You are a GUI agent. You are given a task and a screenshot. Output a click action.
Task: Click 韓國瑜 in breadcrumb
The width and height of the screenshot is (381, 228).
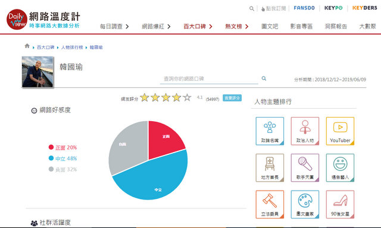point(96,47)
